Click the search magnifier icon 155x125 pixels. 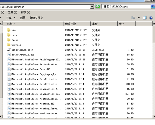(x=153, y=7)
